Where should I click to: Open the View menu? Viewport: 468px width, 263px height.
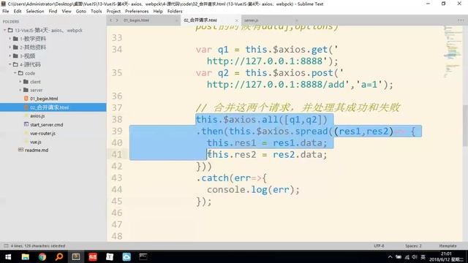point(67,11)
